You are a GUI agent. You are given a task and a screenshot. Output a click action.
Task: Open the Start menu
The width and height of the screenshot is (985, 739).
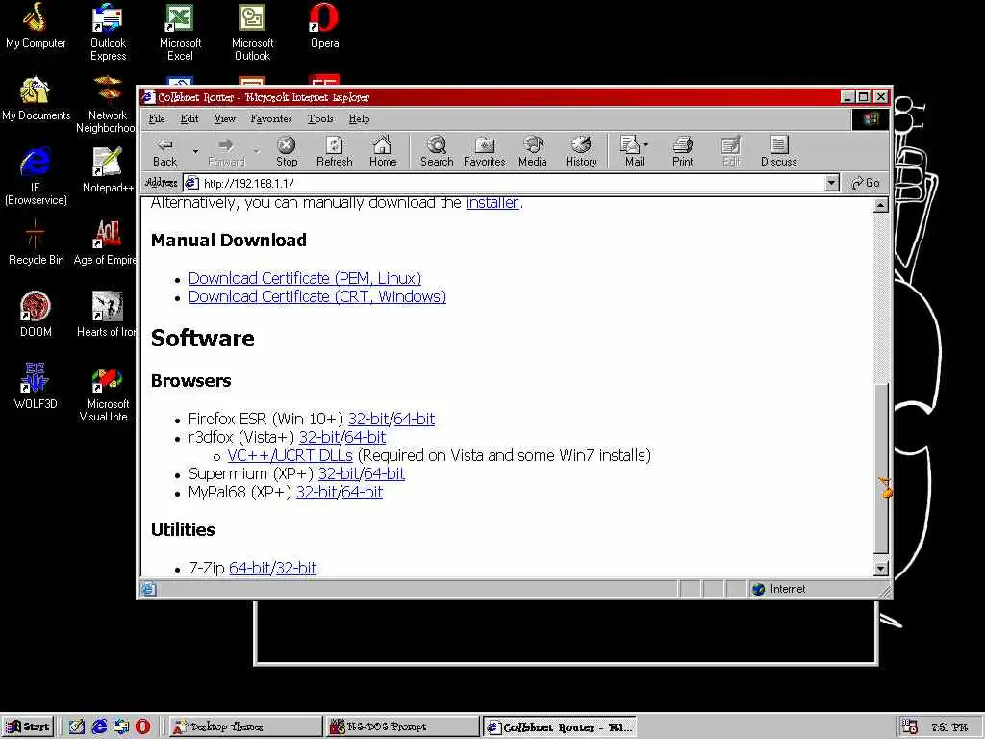pos(28,726)
